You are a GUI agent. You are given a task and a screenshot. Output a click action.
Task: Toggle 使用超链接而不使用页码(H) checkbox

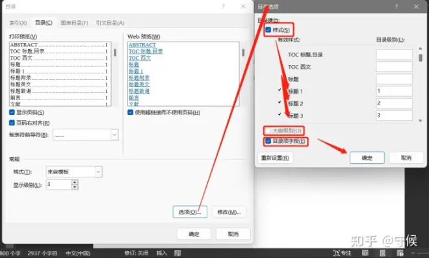click(130, 112)
